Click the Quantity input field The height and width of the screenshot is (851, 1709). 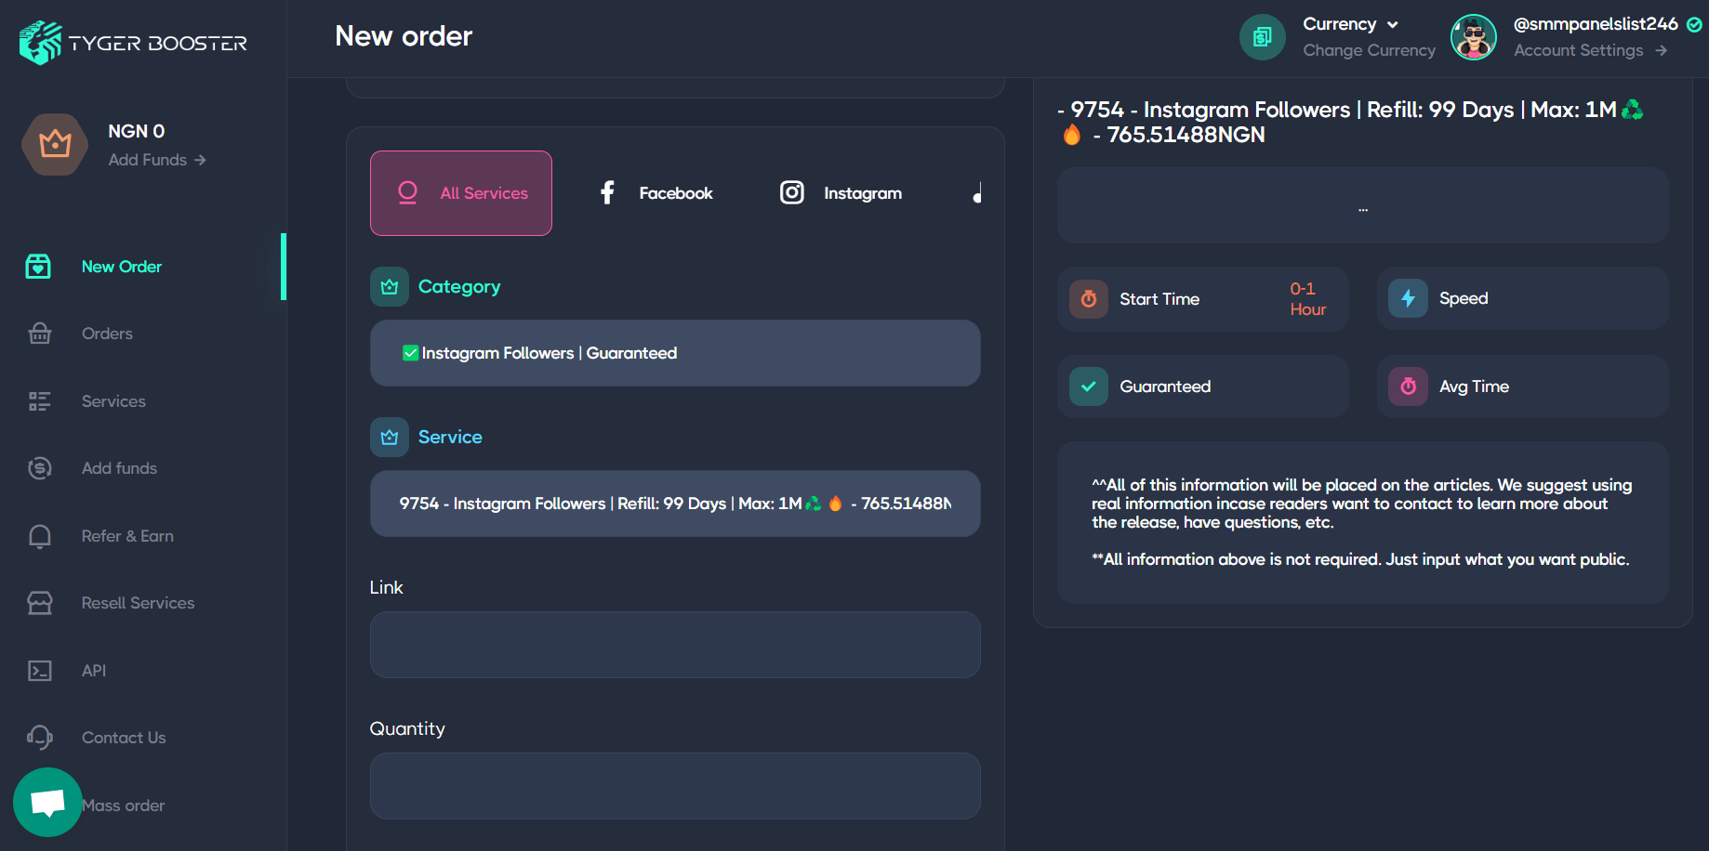tap(675, 786)
